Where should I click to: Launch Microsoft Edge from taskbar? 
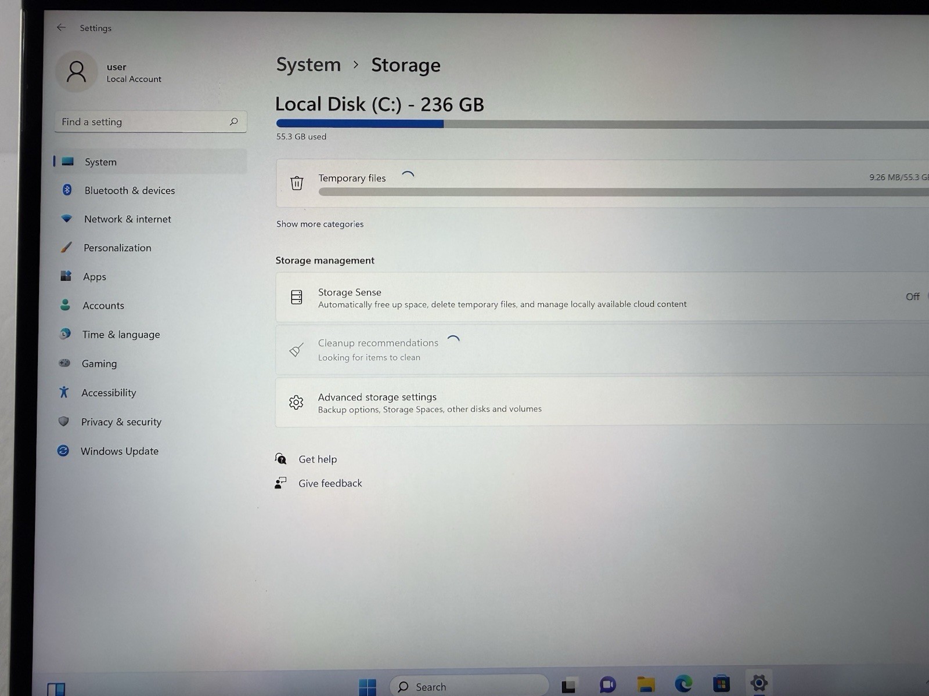pos(683,684)
